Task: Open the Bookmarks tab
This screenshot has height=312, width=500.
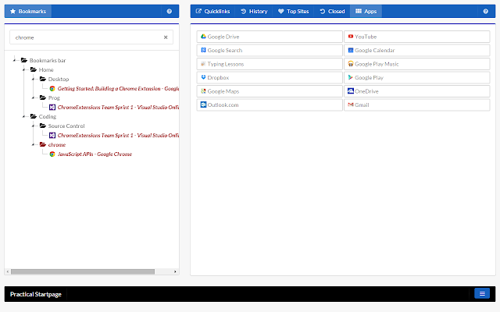Action: 28,11
